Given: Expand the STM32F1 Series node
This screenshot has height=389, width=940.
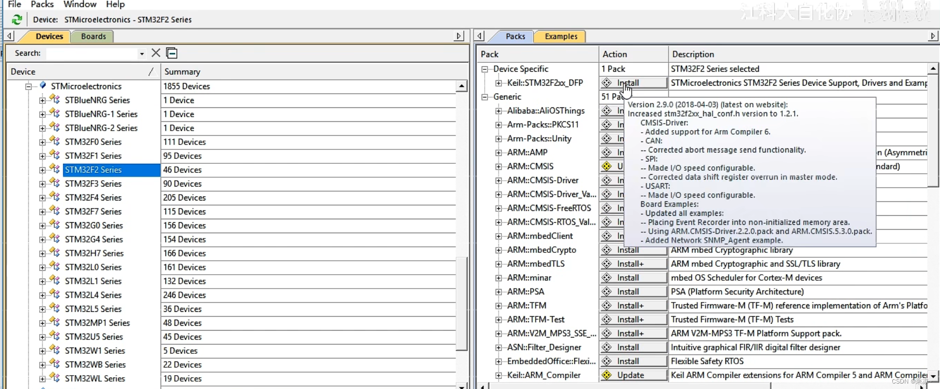Looking at the screenshot, I should (x=43, y=156).
